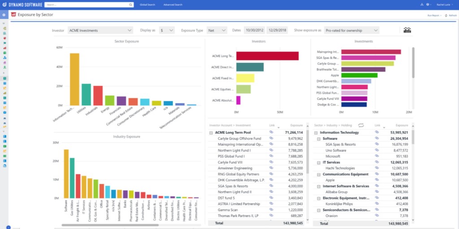Open the link icon for Carlyle Fund VIII

click(x=271, y=162)
